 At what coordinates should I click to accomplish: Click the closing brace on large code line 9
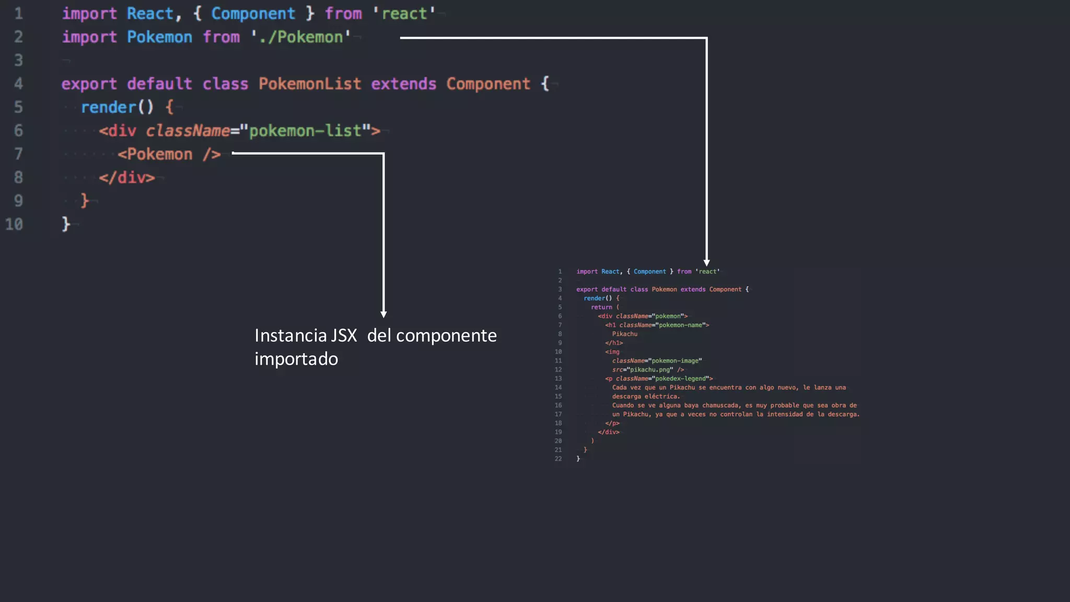click(x=85, y=201)
